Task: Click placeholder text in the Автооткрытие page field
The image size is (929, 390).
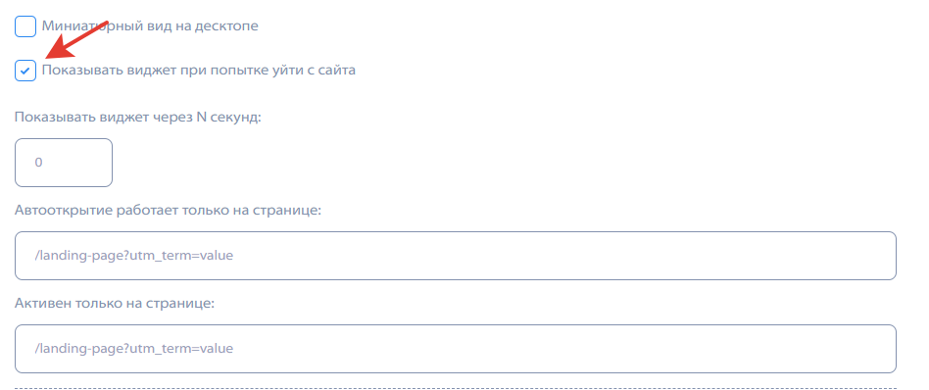Action: pos(134,256)
